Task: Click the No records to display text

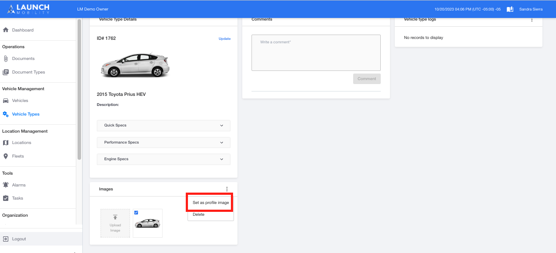Action: [x=424, y=38]
